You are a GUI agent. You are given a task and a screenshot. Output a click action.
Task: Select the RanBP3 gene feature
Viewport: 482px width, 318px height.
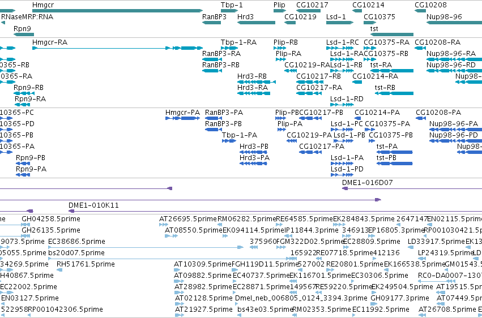tap(211, 23)
